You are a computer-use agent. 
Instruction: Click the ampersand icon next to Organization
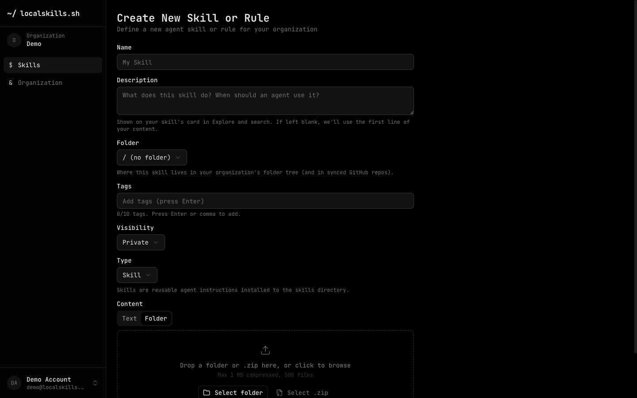11,83
